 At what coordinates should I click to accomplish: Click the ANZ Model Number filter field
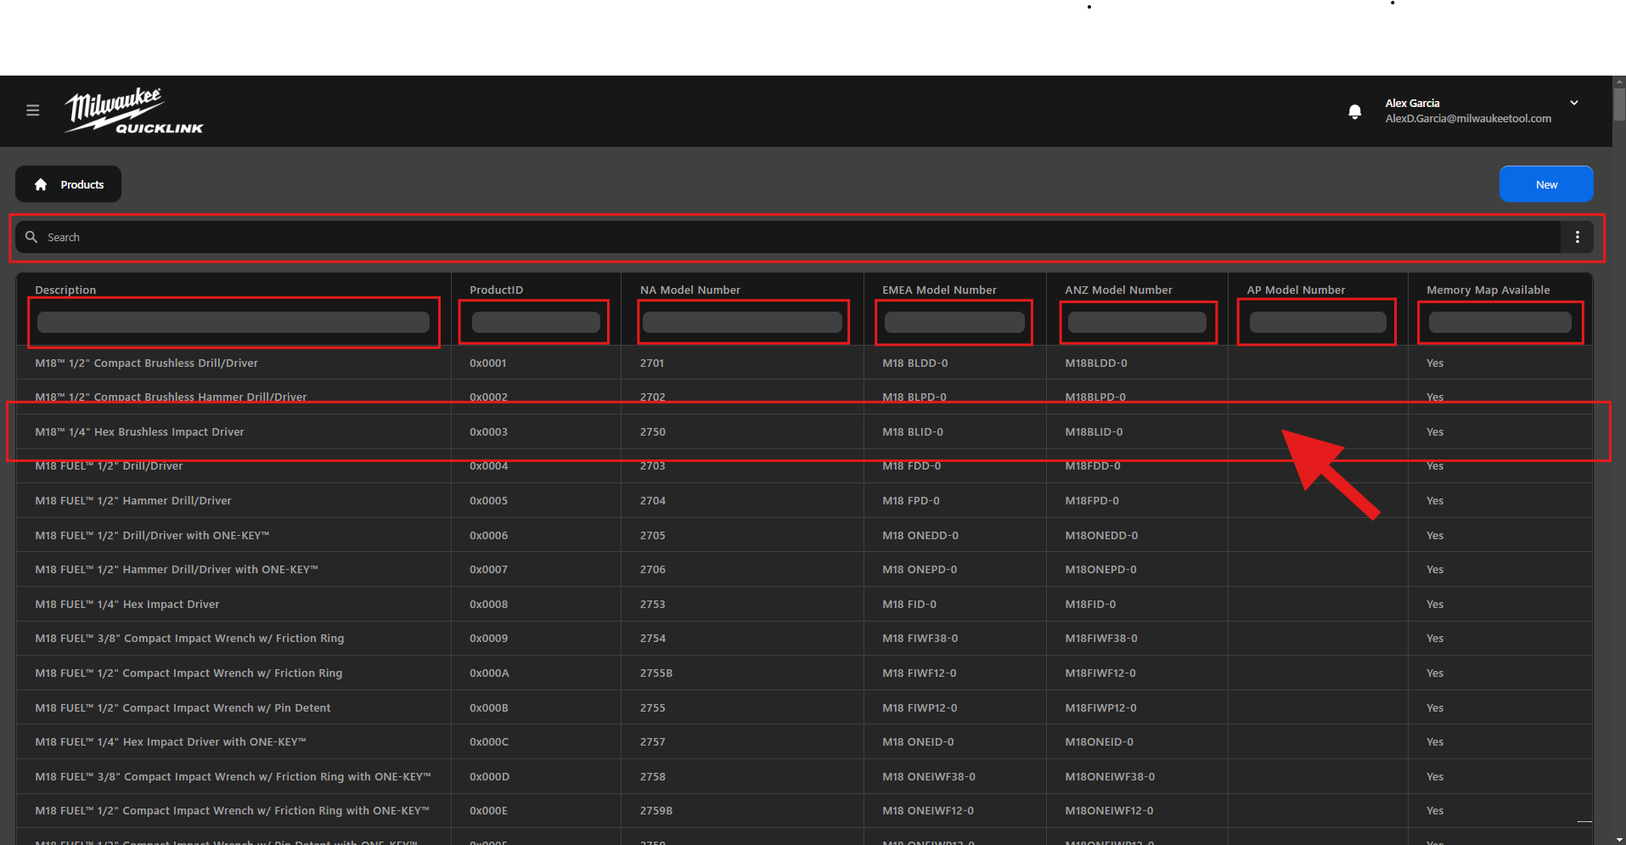(x=1137, y=322)
